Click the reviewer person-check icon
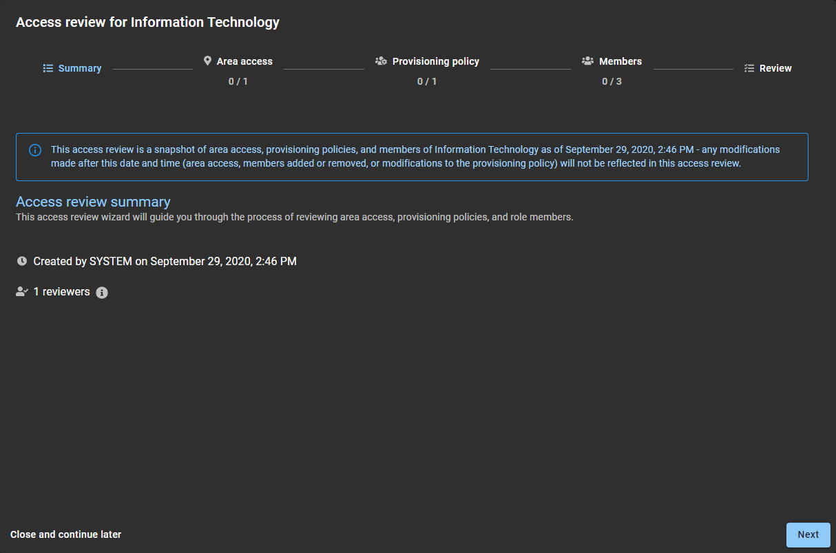The width and height of the screenshot is (836, 553). pos(22,292)
